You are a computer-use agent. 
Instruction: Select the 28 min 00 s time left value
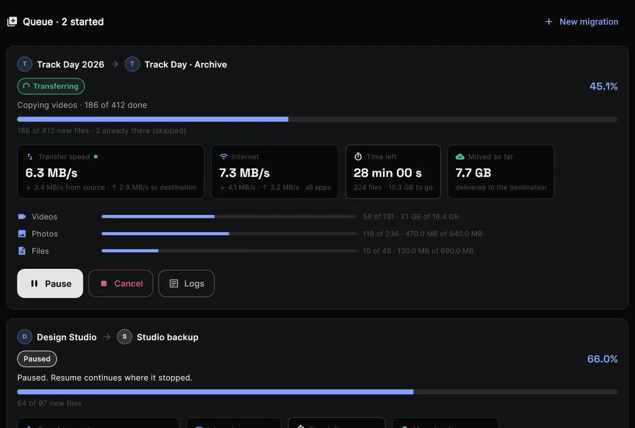point(387,172)
